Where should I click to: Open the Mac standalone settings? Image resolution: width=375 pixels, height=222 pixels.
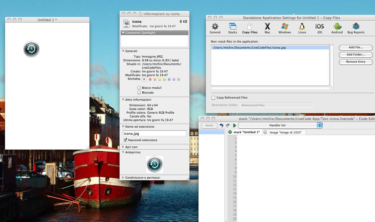267,28
